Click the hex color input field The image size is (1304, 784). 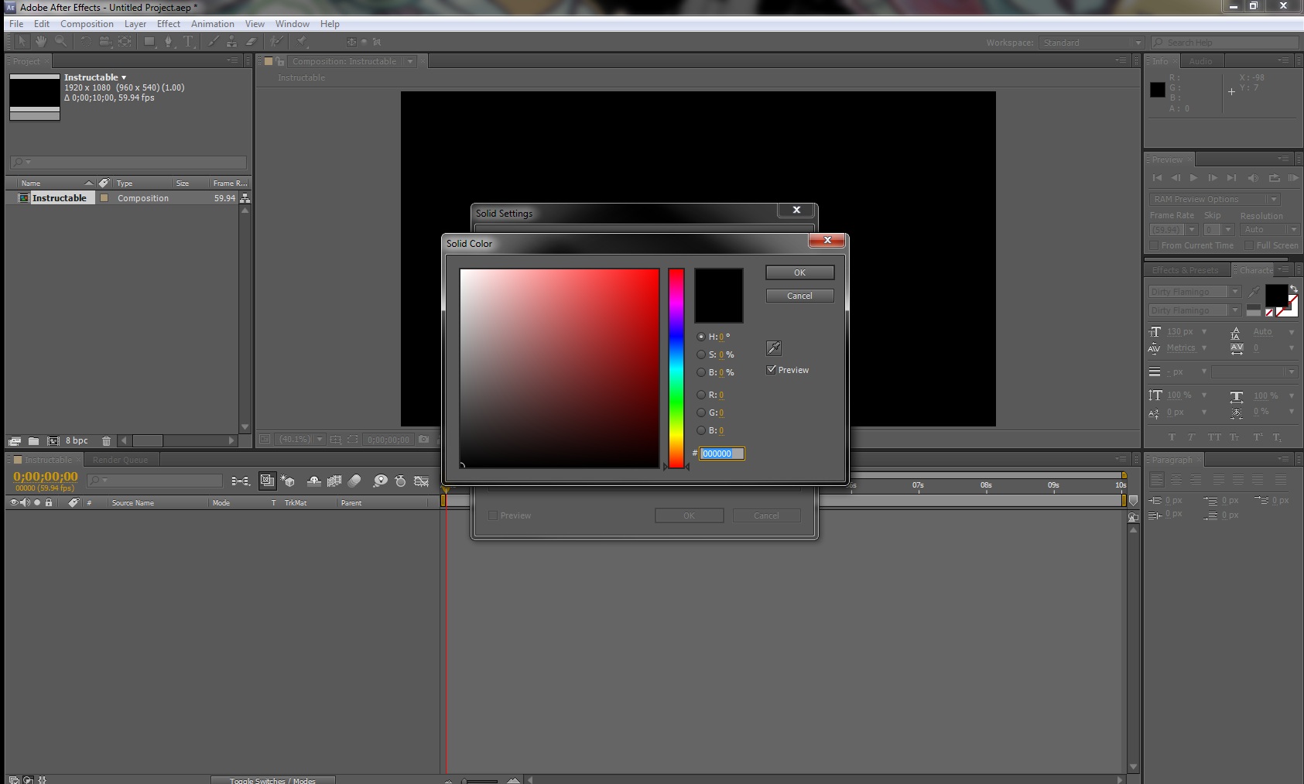tap(722, 454)
